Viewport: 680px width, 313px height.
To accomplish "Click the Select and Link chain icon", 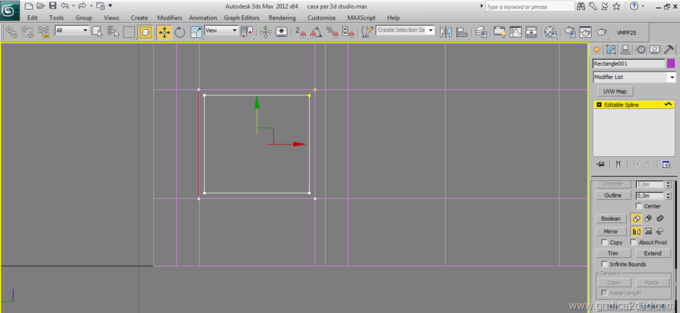I will click(11, 32).
